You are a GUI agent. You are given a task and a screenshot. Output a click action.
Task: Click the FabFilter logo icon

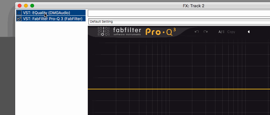pyautogui.click(x=104, y=31)
